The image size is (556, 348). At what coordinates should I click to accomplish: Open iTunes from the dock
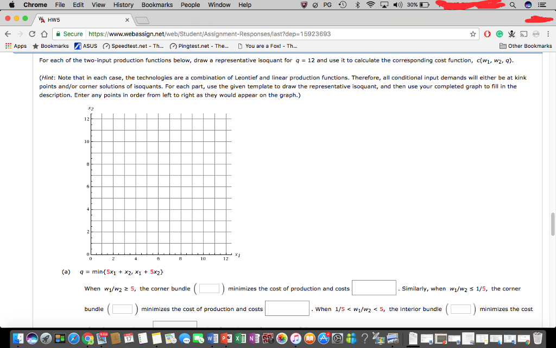pos(295,338)
